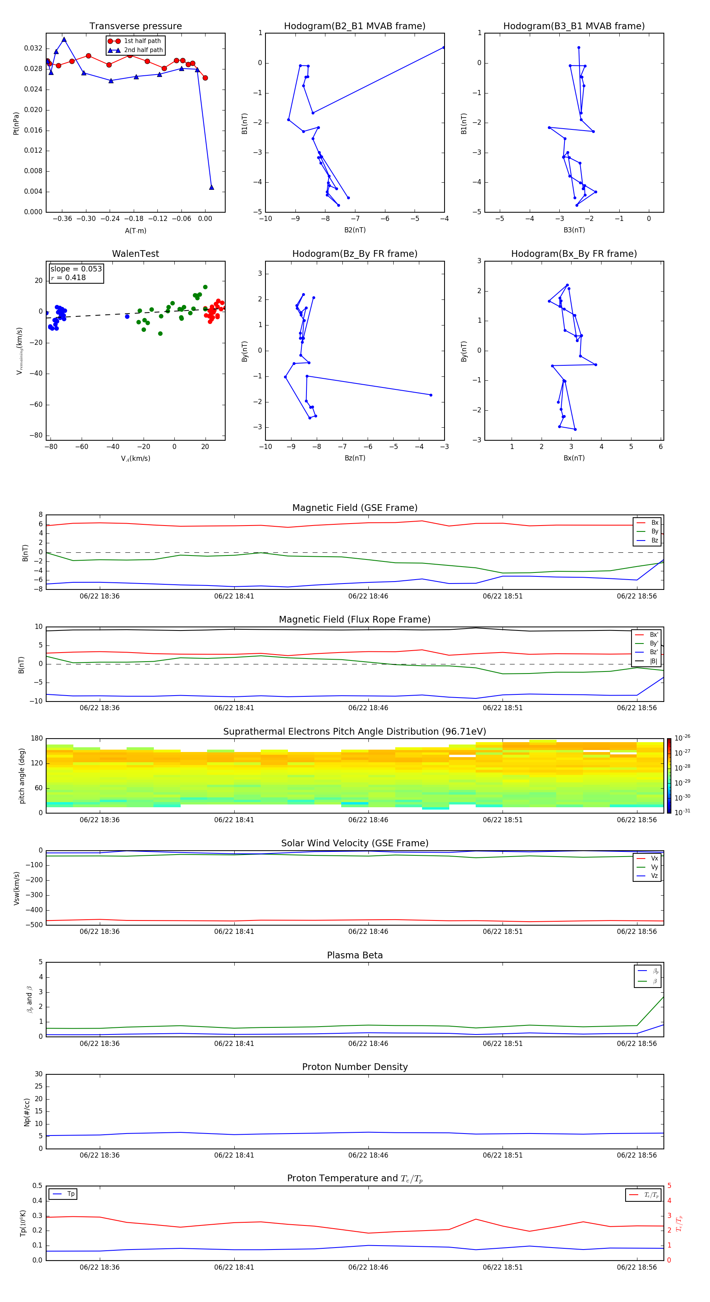Click the 'pitch angle (deg)' axis label

[22, 776]
